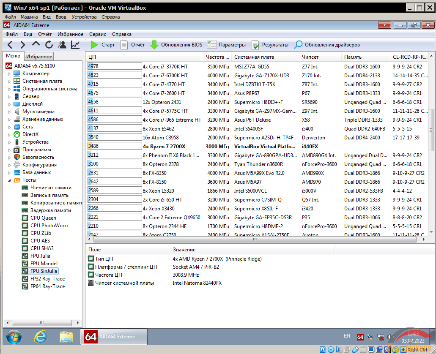The height and width of the screenshot is (354, 436).
Task: Sort by the Системная плата column header
Action: [x=265, y=57]
